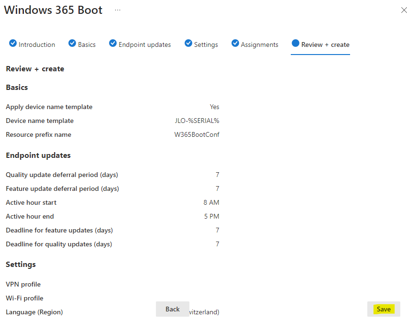Click the Back button
Viewport: 407px width, 321px height.
[x=173, y=309]
